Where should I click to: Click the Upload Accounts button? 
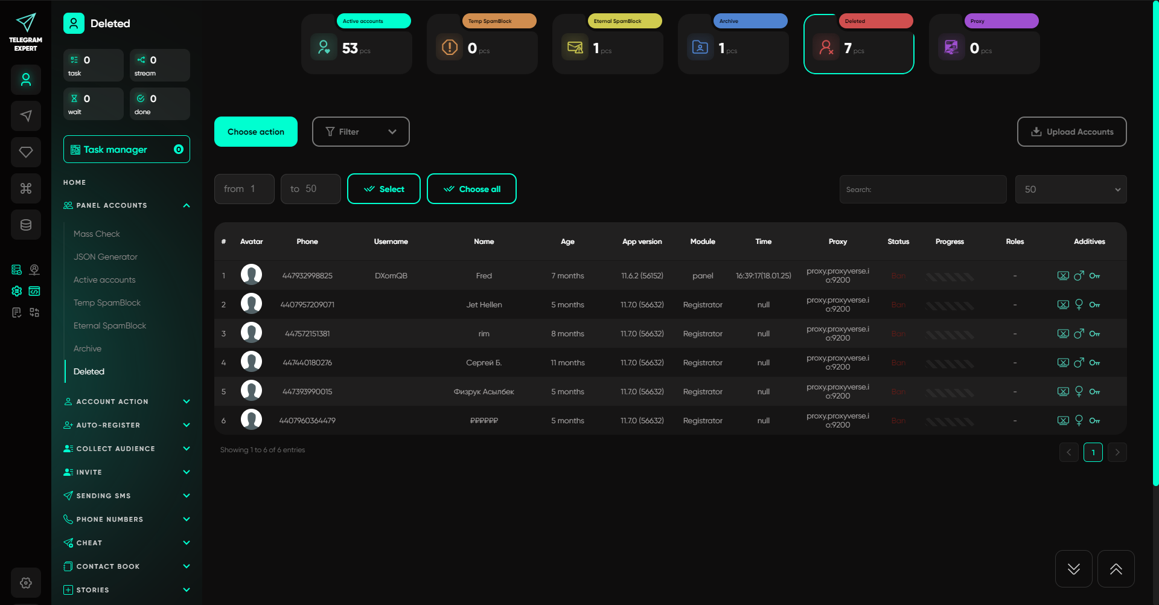click(x=1071, y=132)
